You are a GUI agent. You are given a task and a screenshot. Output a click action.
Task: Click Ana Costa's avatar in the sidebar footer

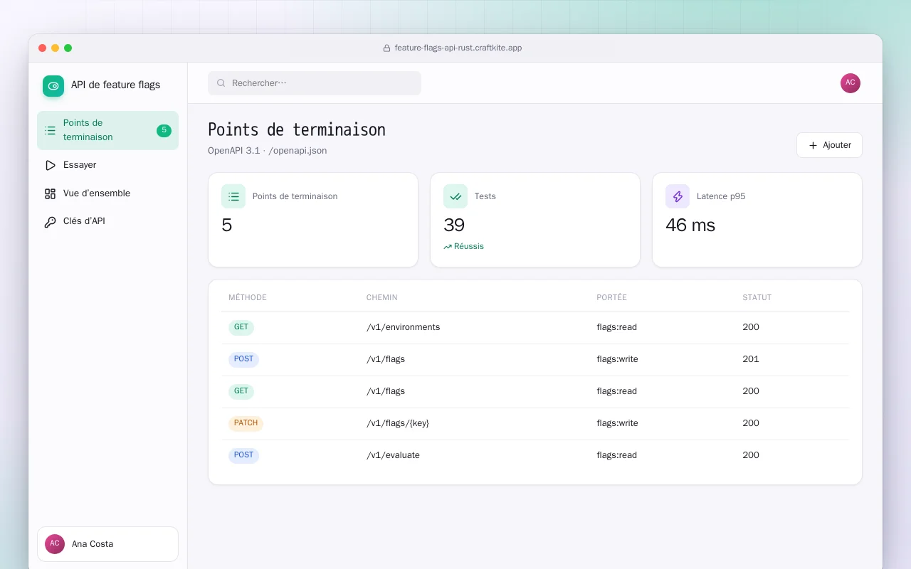[55, 544]
